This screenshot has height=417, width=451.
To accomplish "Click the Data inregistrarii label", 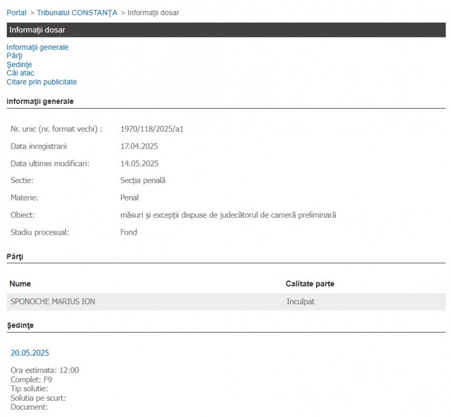I will pos(39,146).
